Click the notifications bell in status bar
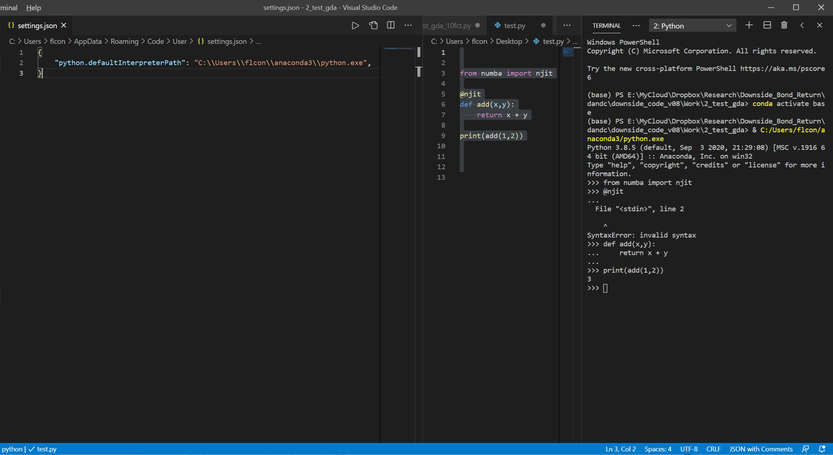The image size is (833, 455). (822, 449)
